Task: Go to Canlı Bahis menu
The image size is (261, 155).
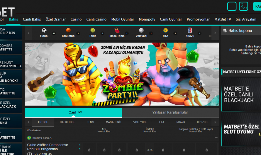Action: [32, 19]
